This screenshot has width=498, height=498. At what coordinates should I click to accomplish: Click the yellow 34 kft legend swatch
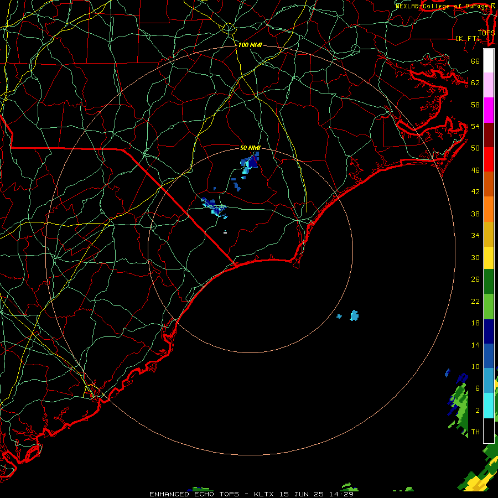click(489, 258)
